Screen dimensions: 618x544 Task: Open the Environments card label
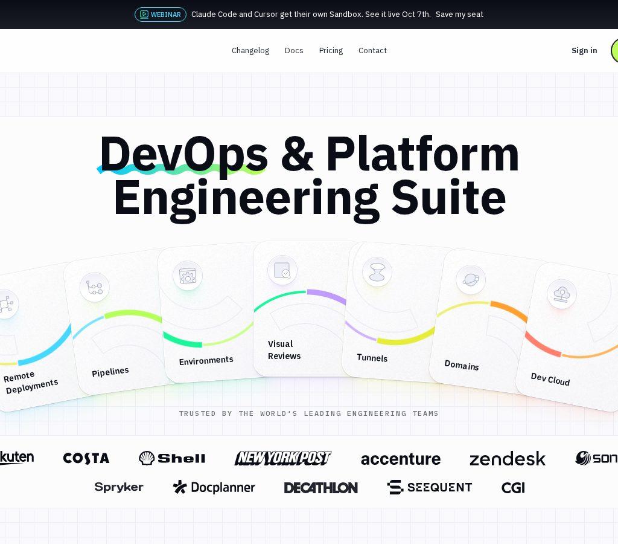click(206, 360)
